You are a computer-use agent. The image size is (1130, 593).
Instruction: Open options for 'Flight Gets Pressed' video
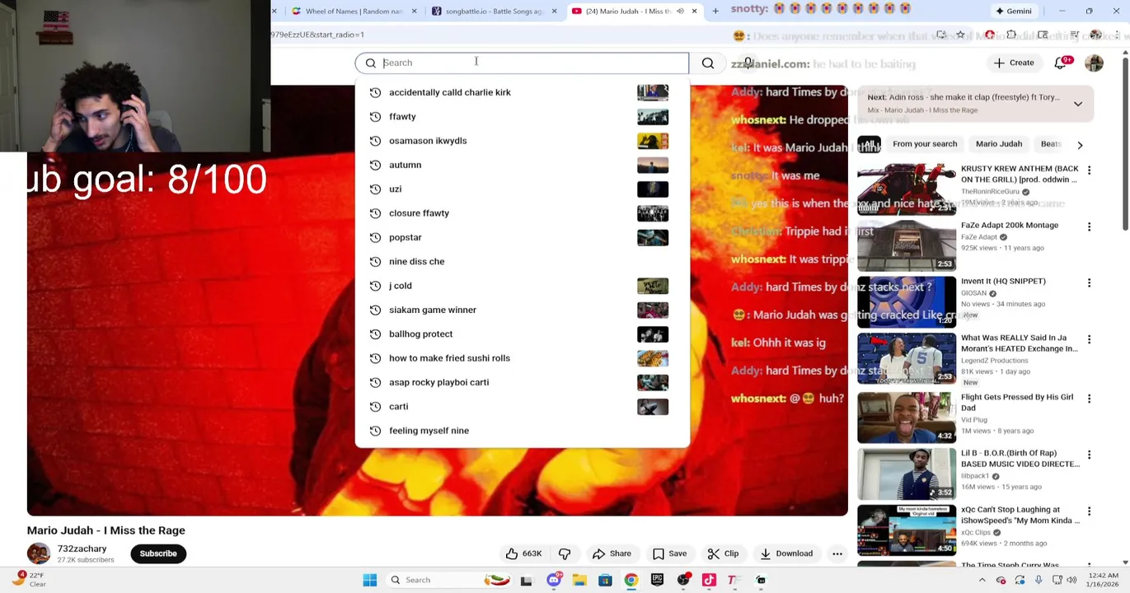(1089, 399)
